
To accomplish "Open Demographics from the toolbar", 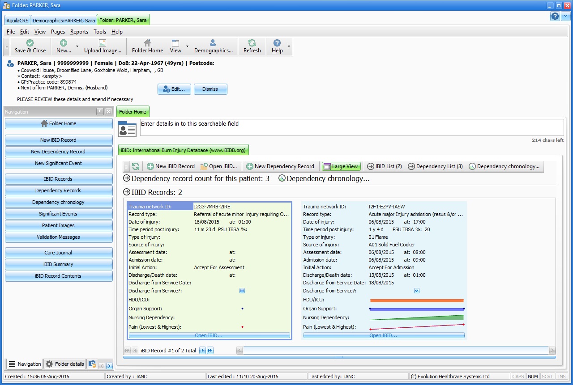I will (x=213, y=43).
